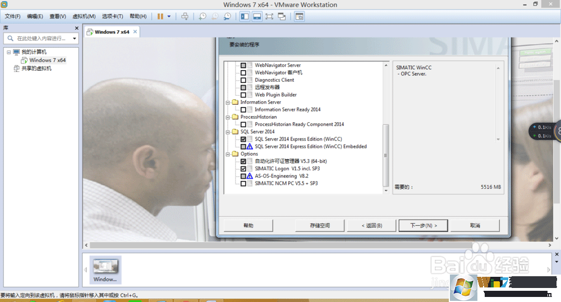Select 共享的虚拟机 in library tree
Image resolution: width=561 pixels, height=302 pixels.
36,68
